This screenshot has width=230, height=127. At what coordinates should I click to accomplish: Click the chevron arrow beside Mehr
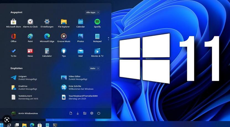(98, 68)
